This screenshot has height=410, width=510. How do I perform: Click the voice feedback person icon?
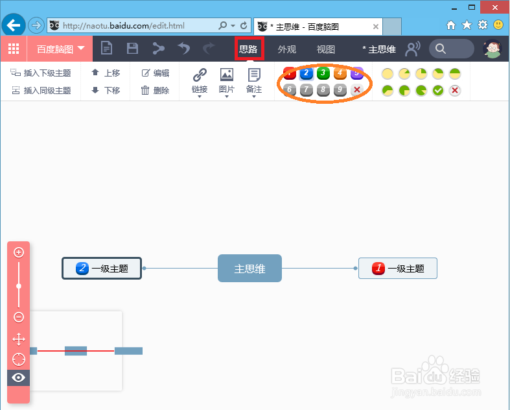point(413,49)
